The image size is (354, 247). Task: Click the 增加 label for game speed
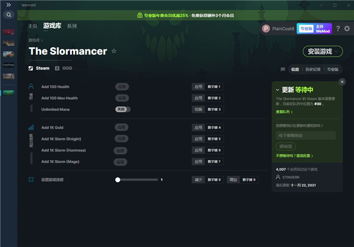[233, 180]
